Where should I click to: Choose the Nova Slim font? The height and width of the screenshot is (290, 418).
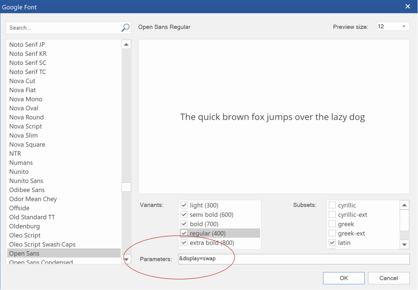pyautogui.click(x=64, y=135)
